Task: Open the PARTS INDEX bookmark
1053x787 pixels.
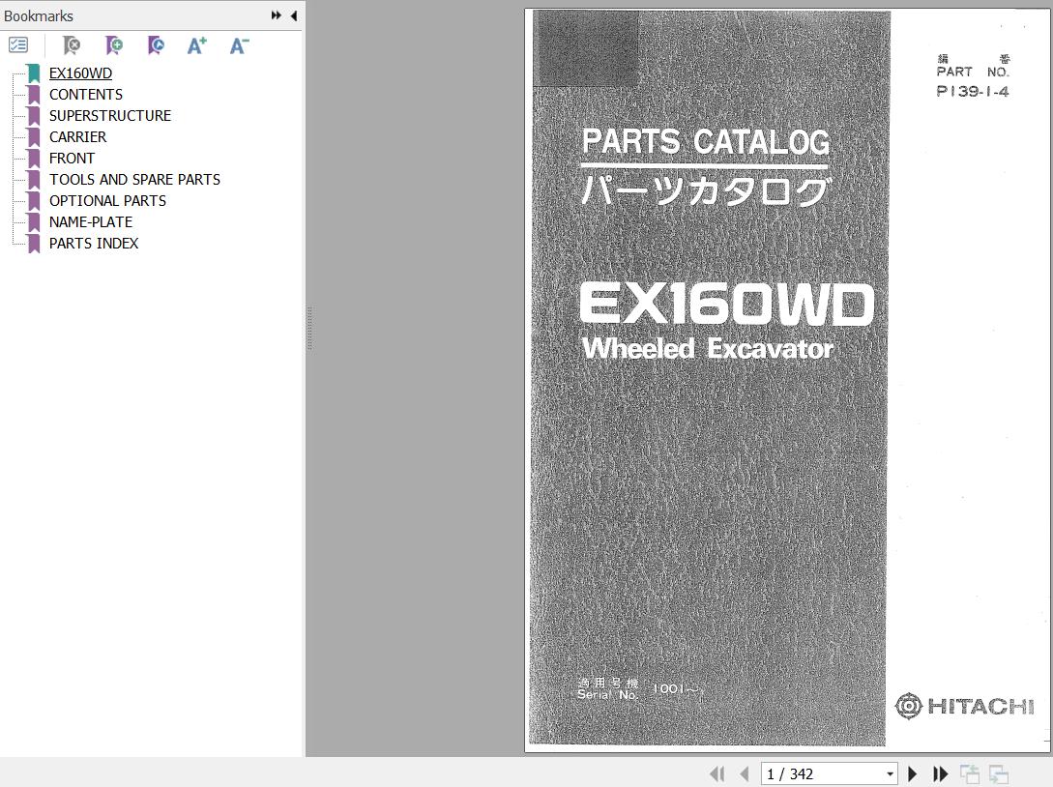Action: click(94, 243)
